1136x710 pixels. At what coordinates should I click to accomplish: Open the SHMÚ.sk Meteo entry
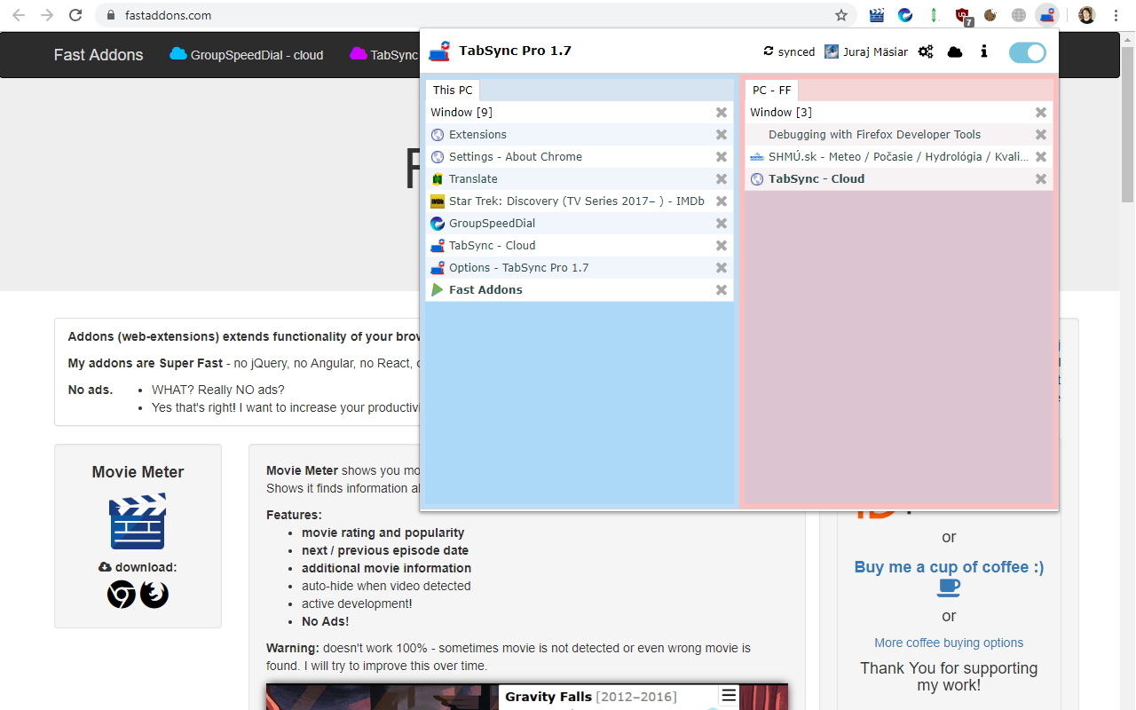[899, 157]
